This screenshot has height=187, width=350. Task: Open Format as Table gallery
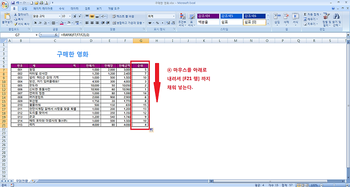[x=192, y=19]
